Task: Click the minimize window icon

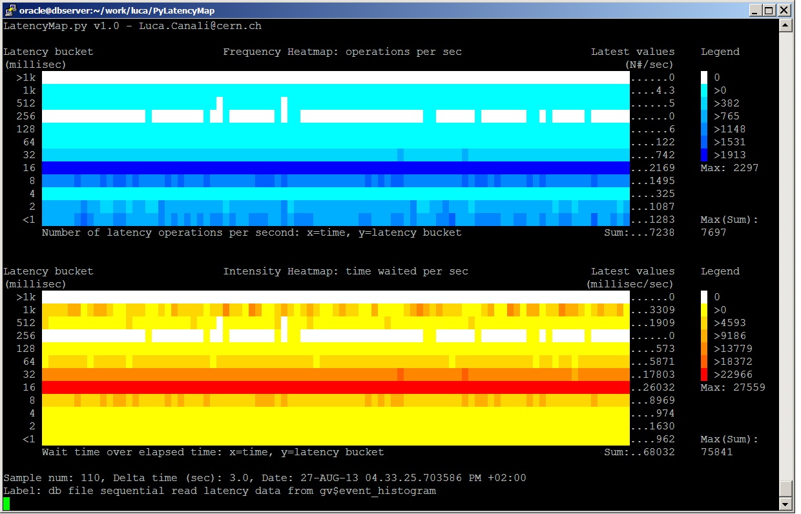Action: tap(754, 10)
